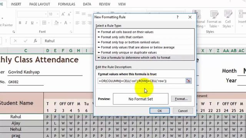The height and width of the screenshot is (138, 246).
Task: Toggle Underline formatting in Font group
Action: 32,23
